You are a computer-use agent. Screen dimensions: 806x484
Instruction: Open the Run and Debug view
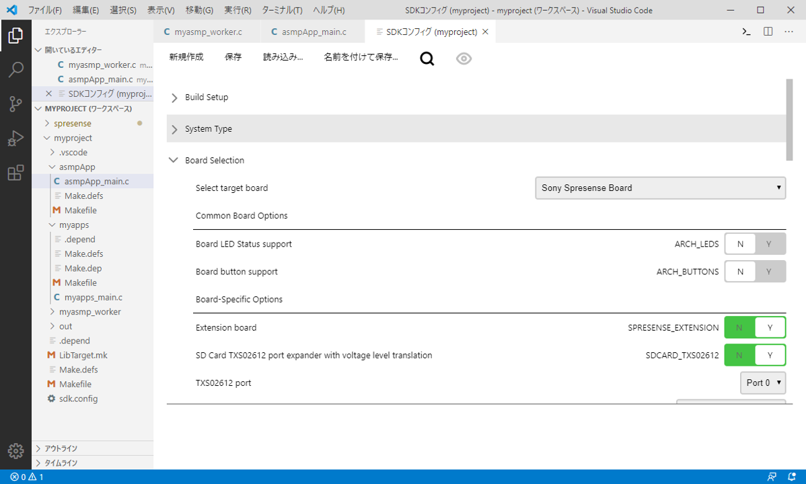click(15, 138)
